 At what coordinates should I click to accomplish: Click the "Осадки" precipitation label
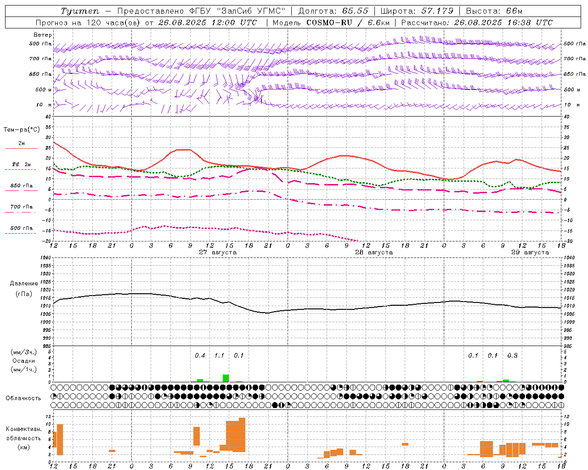click(x=23, y=361)
